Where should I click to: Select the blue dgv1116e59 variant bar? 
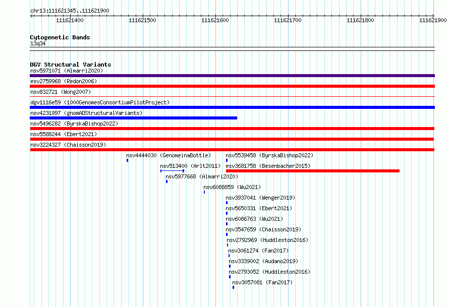[x=232, y=107]
